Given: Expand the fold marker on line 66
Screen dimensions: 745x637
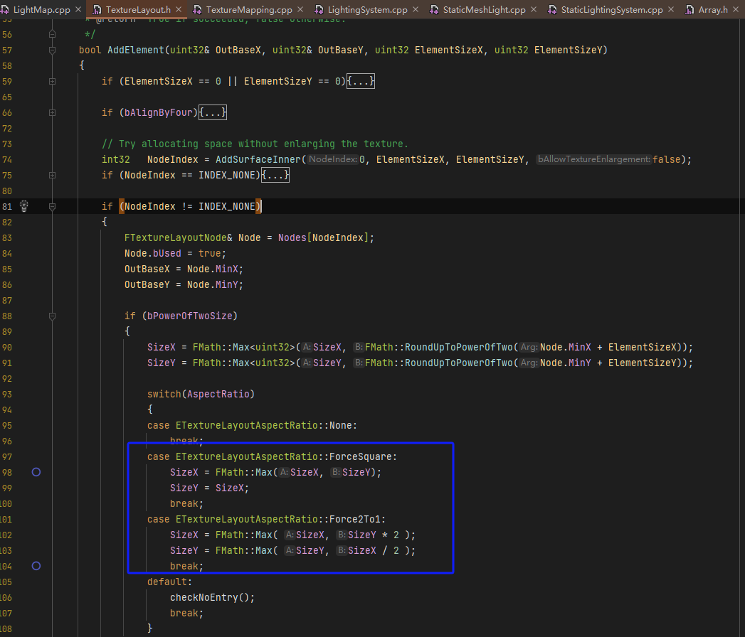Looking at the screenshot, I should [x=52, y=112].
